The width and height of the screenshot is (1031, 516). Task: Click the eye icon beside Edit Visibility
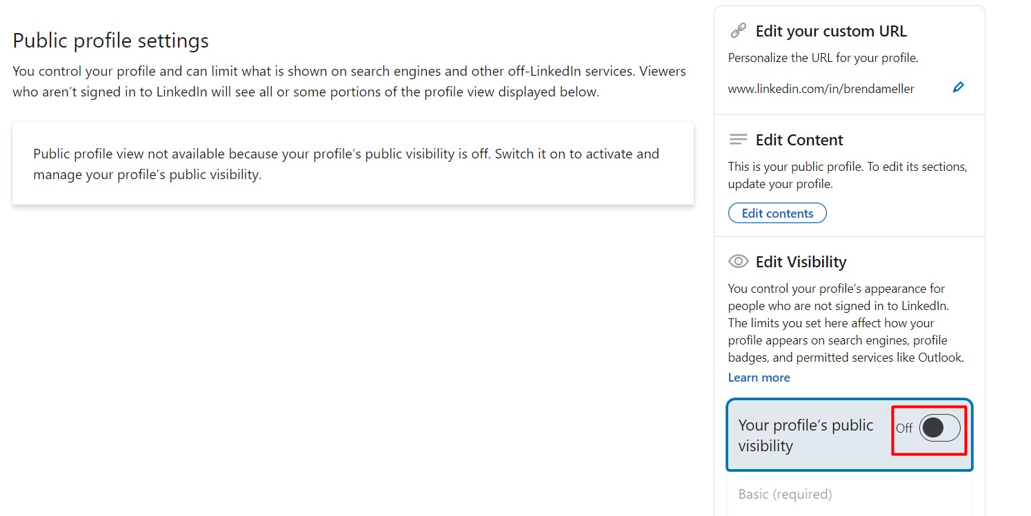(738, 261)
